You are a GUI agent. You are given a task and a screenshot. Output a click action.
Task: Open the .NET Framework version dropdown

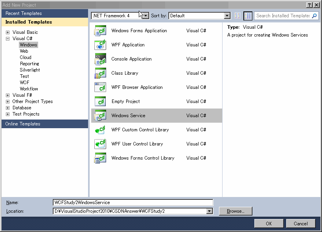click(x=145, y=16)
